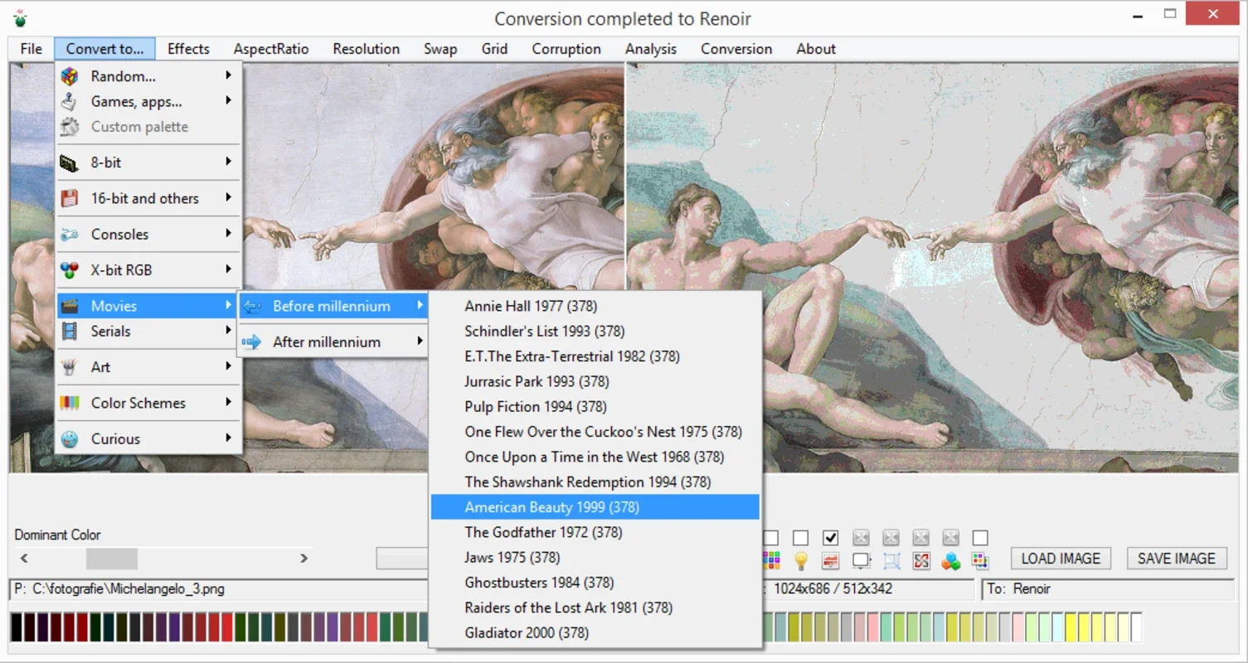Toggle the unchecked box above the lightbulb icon
The width and height of the screenshot is (1248, 663).
coord(800,538)
